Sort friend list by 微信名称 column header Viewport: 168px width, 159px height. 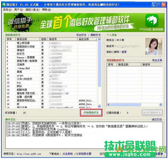coord(27,39)
